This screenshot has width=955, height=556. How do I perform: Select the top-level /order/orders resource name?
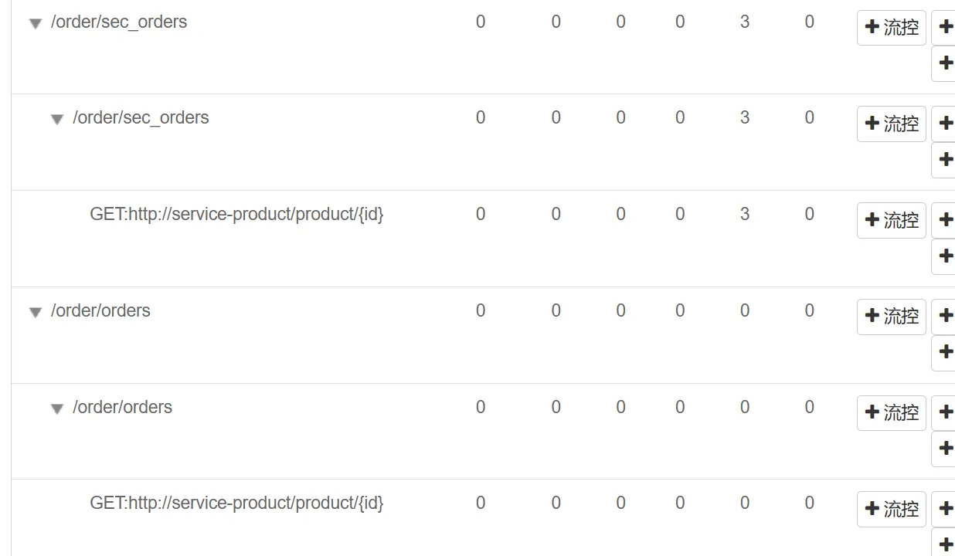[x=100, y=310]
